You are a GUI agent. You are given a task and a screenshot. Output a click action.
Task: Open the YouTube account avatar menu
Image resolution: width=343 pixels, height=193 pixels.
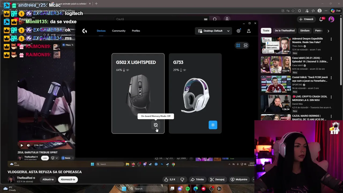331,19
